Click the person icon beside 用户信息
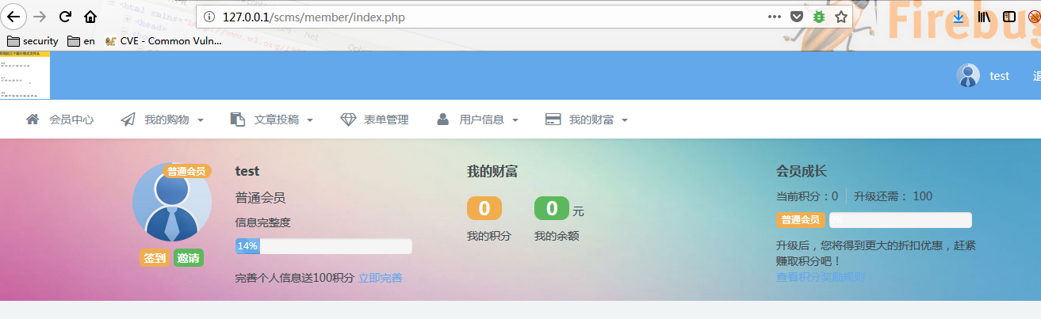Screen dimensions: 1041x319 (x=443, y=120)
